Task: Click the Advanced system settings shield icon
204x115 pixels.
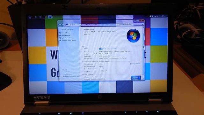Action: point(60,41)
